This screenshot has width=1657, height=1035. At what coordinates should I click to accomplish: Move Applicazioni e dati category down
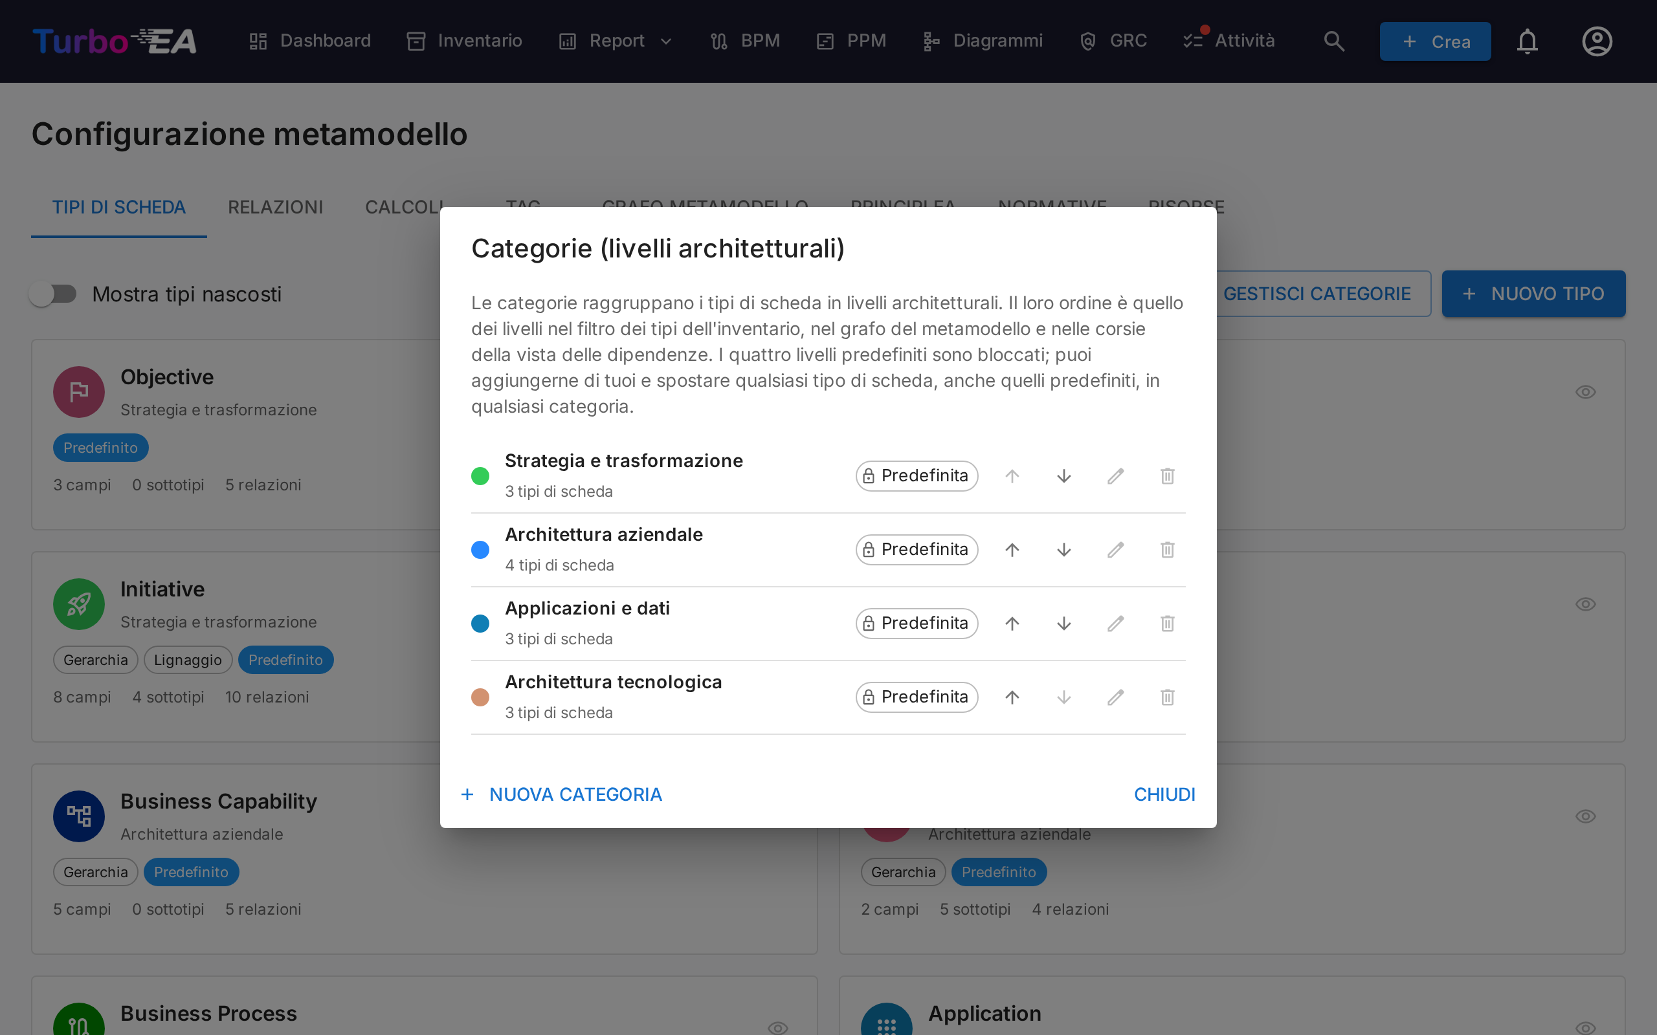1063,624
